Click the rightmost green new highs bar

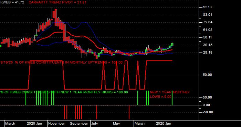pyautogui.click(x=172, y=98)
